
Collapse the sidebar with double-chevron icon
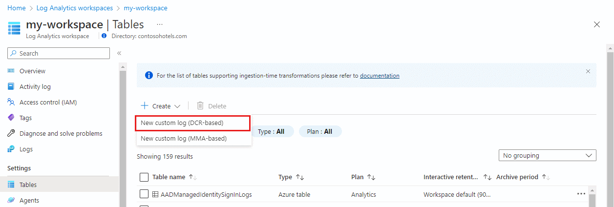119,53
